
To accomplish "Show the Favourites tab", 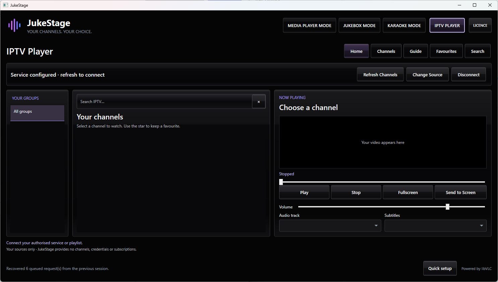I will point(446,51).
